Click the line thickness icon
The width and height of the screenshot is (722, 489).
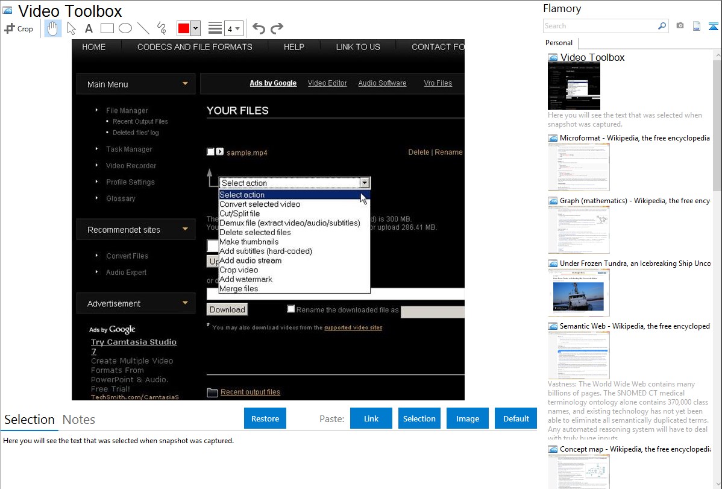point(215,28)
